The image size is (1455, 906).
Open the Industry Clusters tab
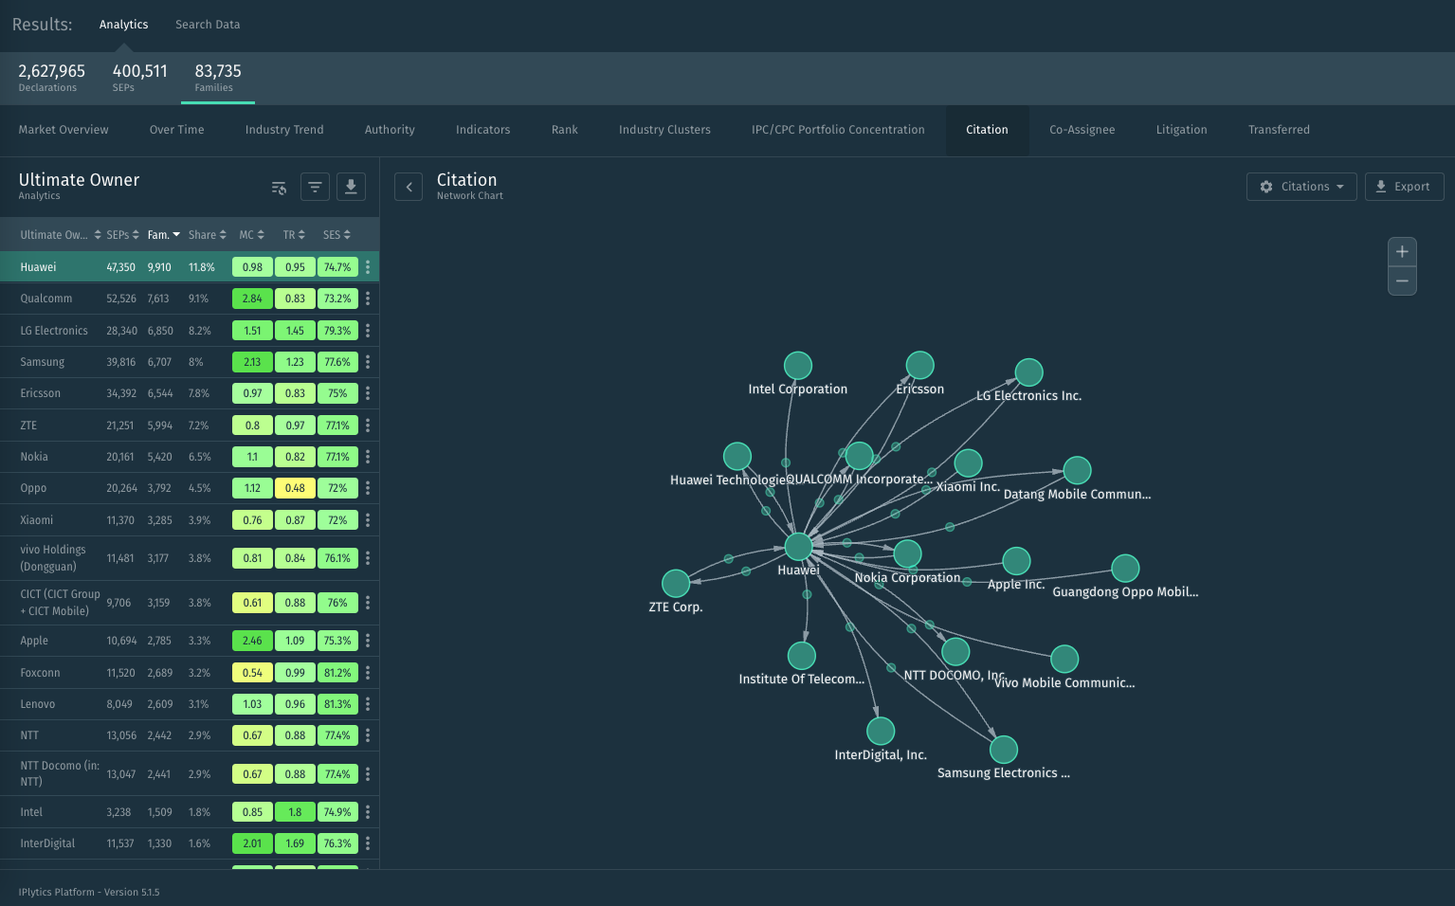[664, 130]
